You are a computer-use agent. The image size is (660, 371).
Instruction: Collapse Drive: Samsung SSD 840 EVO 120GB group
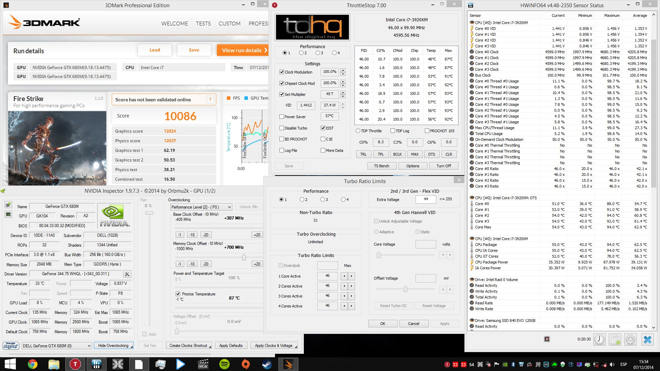[472, 321]
